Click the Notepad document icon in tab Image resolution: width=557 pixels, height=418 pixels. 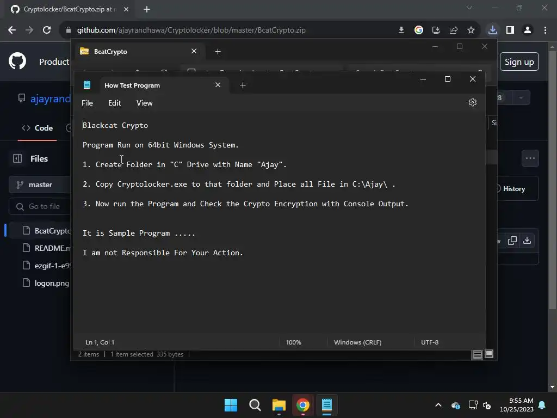point(87,85)
